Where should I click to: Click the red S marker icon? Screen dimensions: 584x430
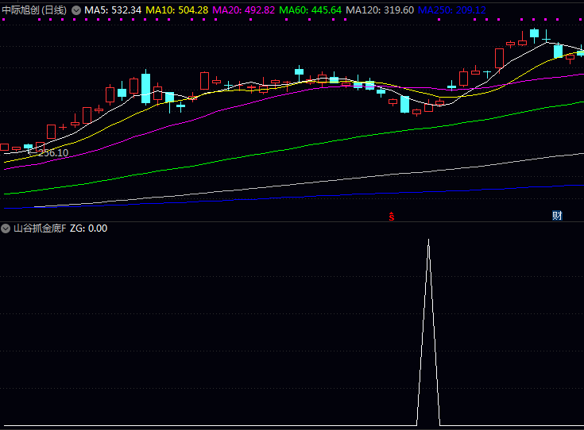[391, 216]
